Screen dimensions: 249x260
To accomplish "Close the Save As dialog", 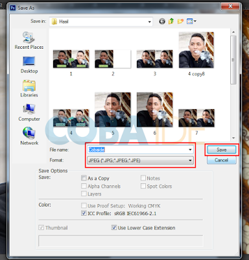I will (x=230, y=6).
